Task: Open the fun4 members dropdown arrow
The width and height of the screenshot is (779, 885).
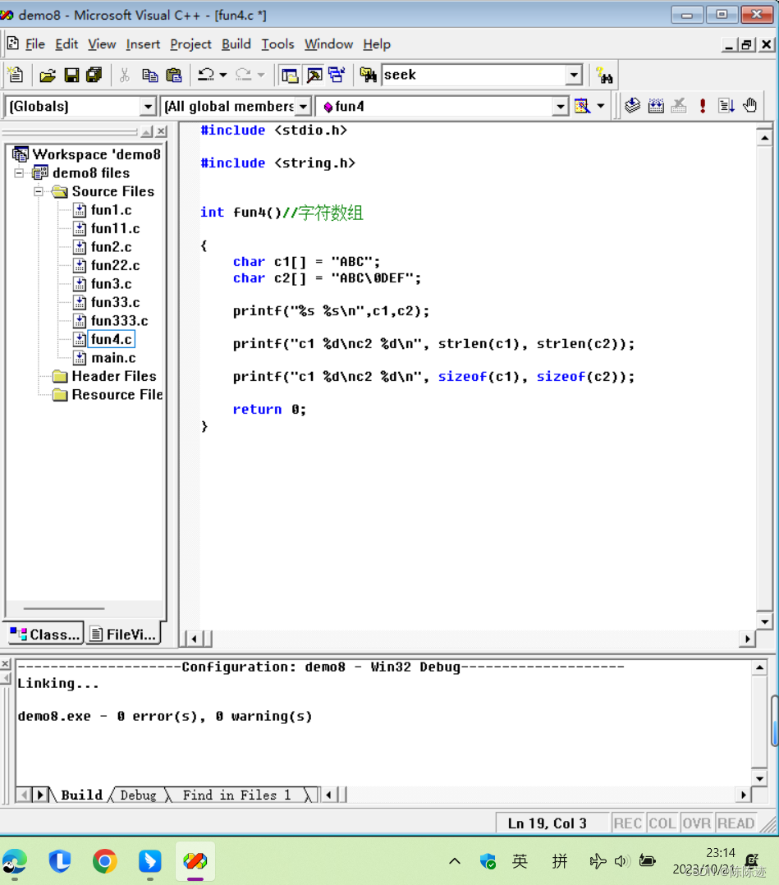Action: click(x=560, y=106)
